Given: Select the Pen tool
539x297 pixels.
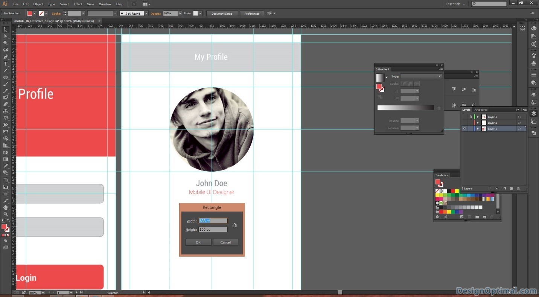Looking at the screenshot, I should (6, 57).
